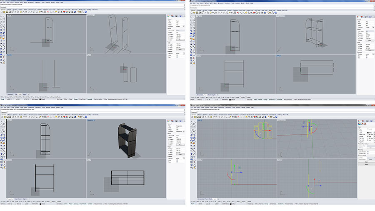Toggle Receives shadows checkbox in gumball window
375x211 pixels.
click(x=368, y=153)
